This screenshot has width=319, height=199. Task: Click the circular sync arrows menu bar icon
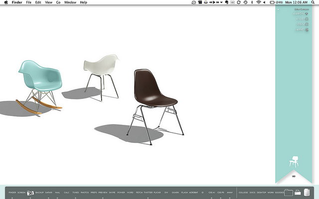coord(239,2)
